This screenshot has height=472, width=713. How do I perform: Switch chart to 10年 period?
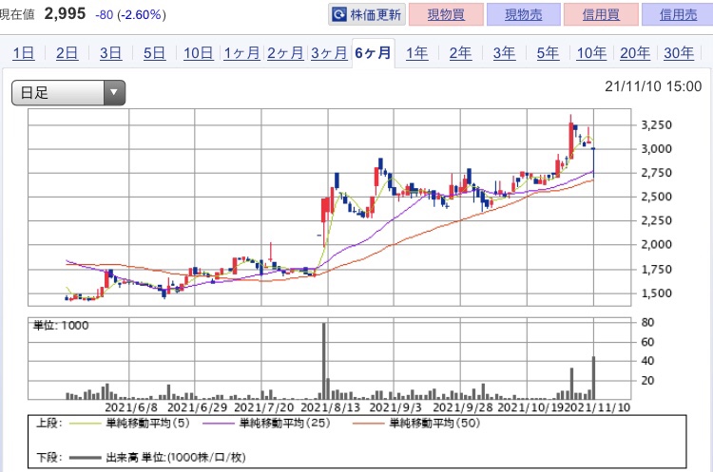pyautogui.click(x=591, y=53)
